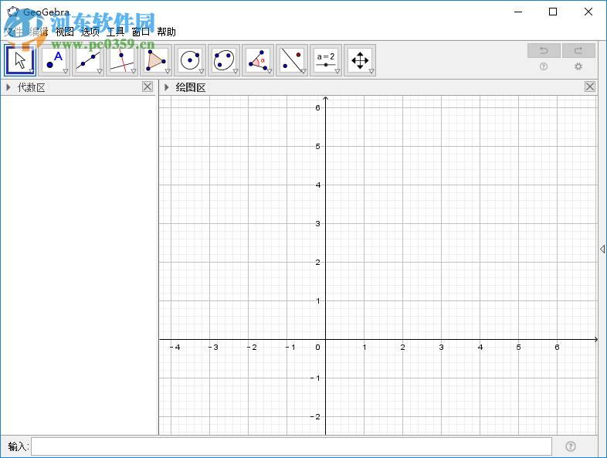Viewport: 607px width, 458px height.
Task: Open the toolbar help icon
Action: tap(544, 66)
